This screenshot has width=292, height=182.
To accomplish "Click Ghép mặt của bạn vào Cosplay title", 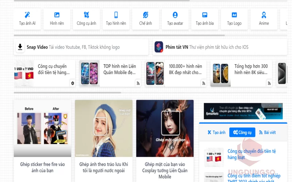I will 165,170.
